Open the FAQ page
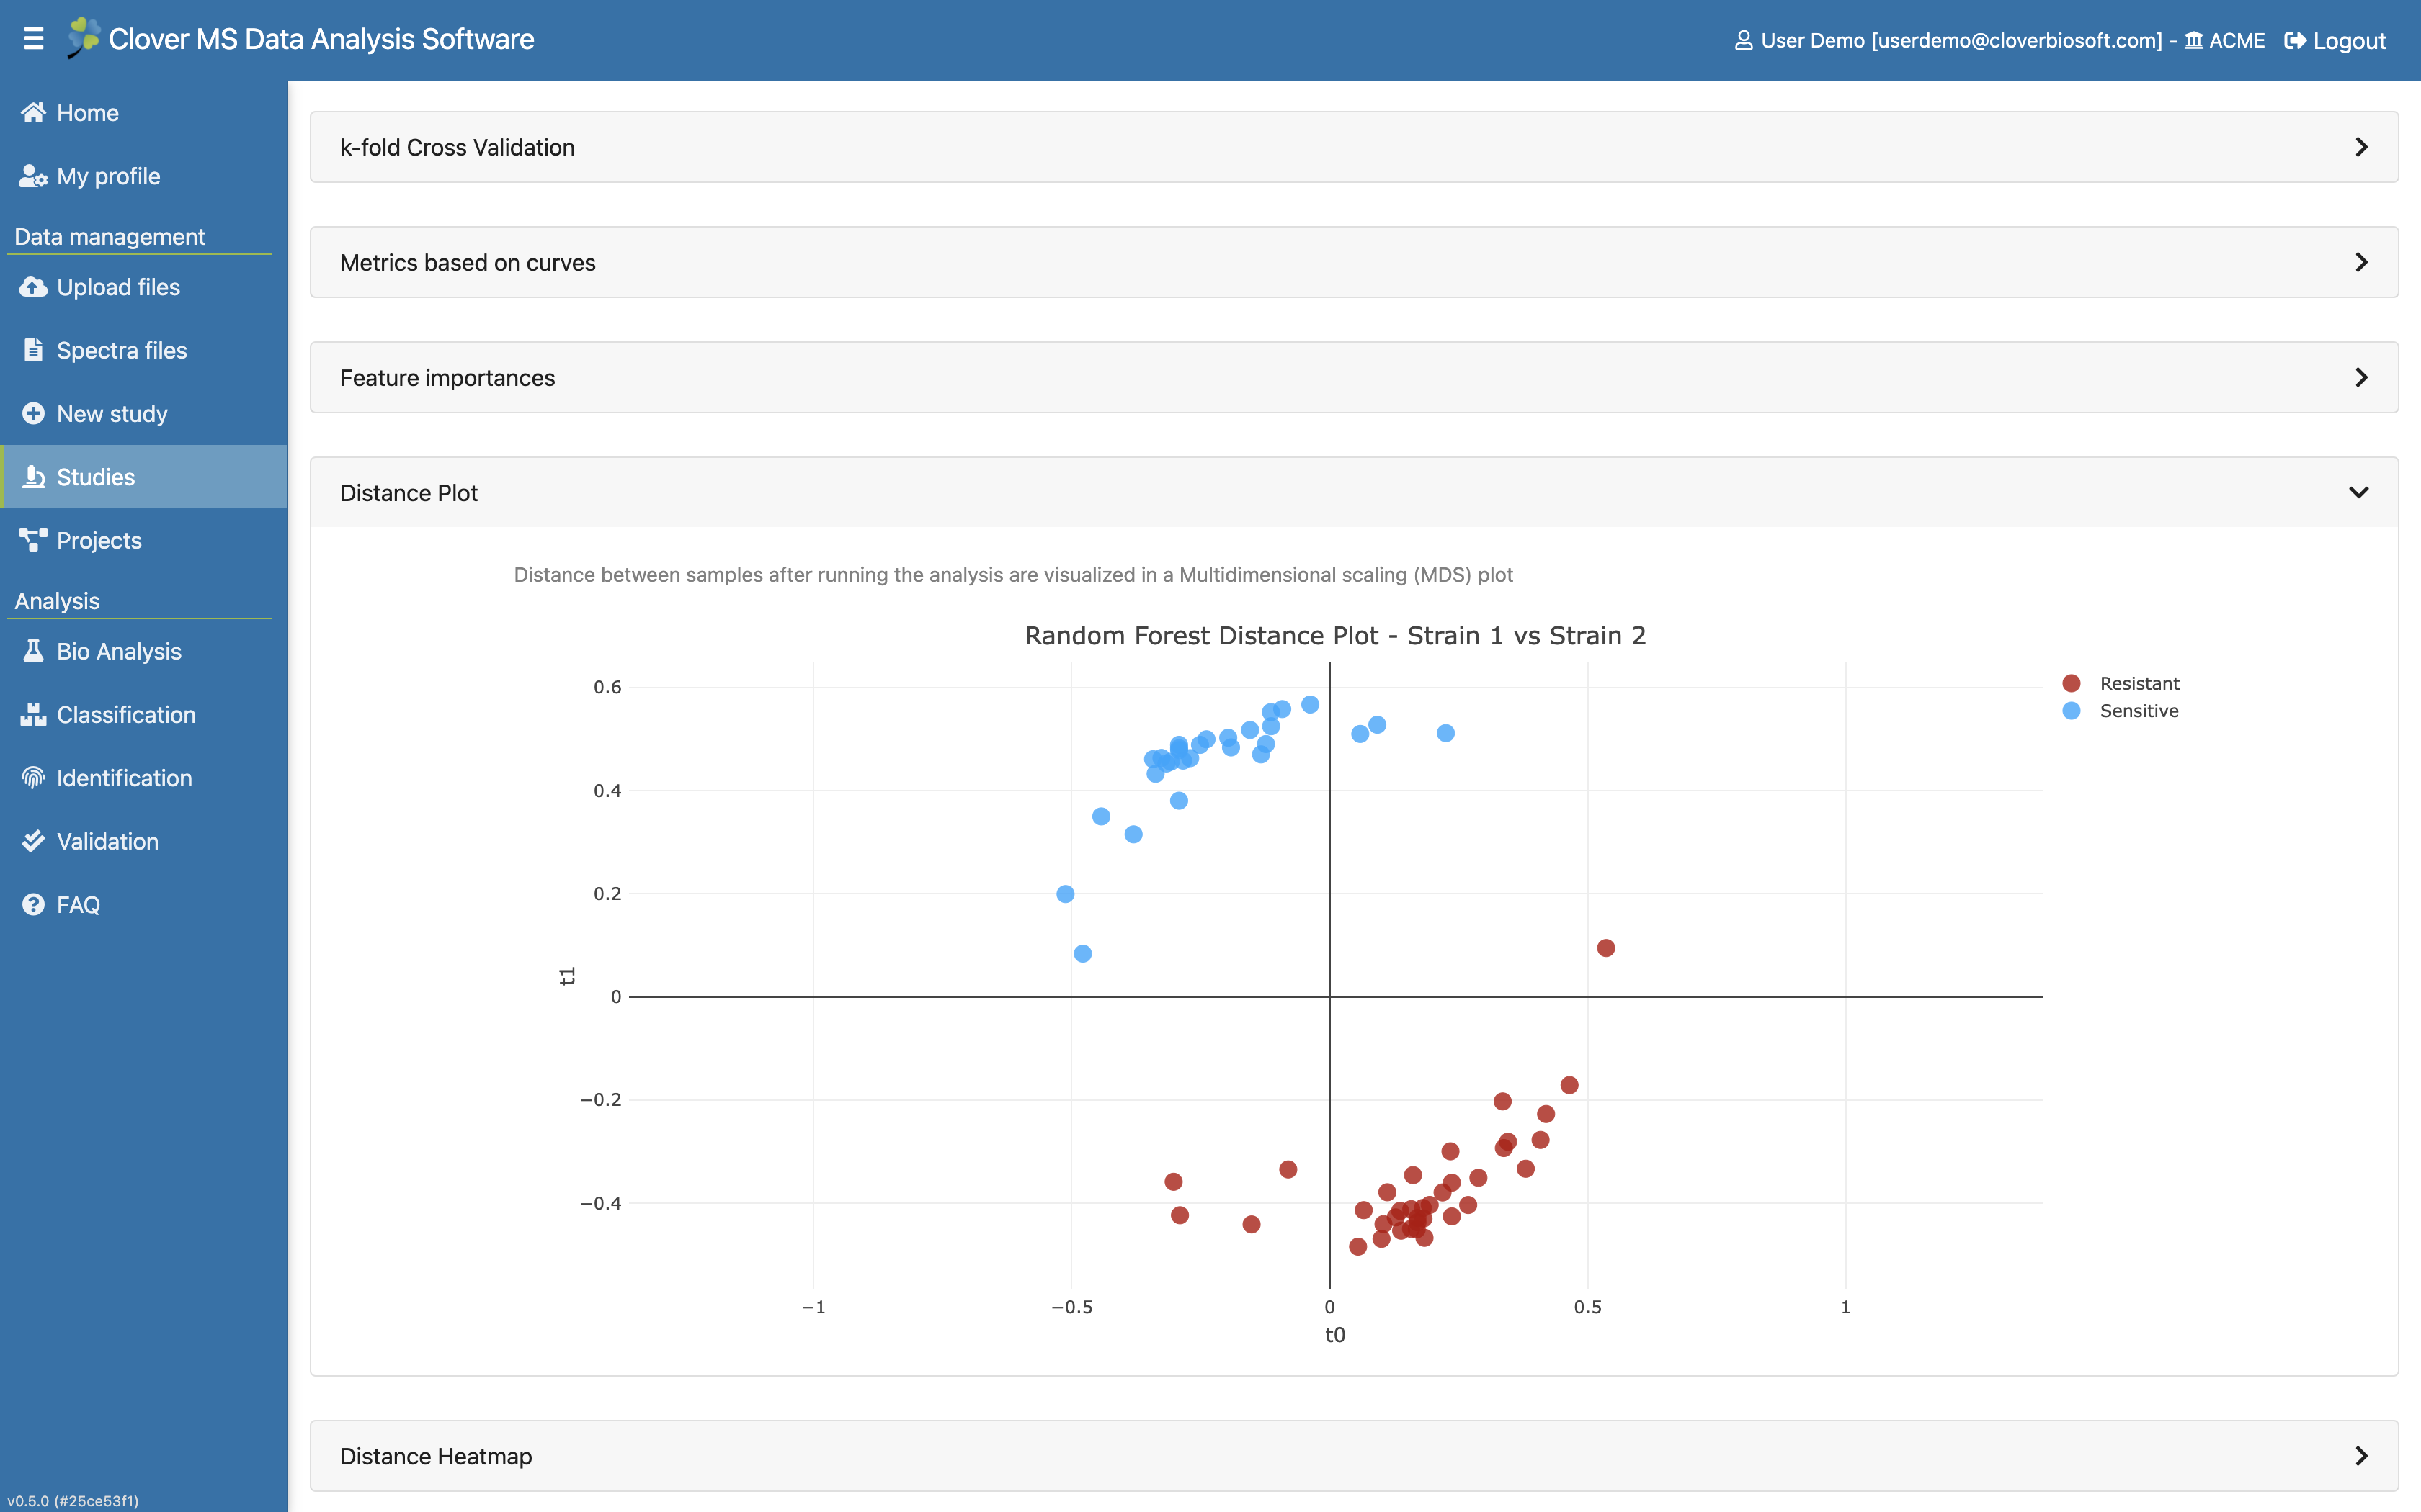 coord(144,904)
